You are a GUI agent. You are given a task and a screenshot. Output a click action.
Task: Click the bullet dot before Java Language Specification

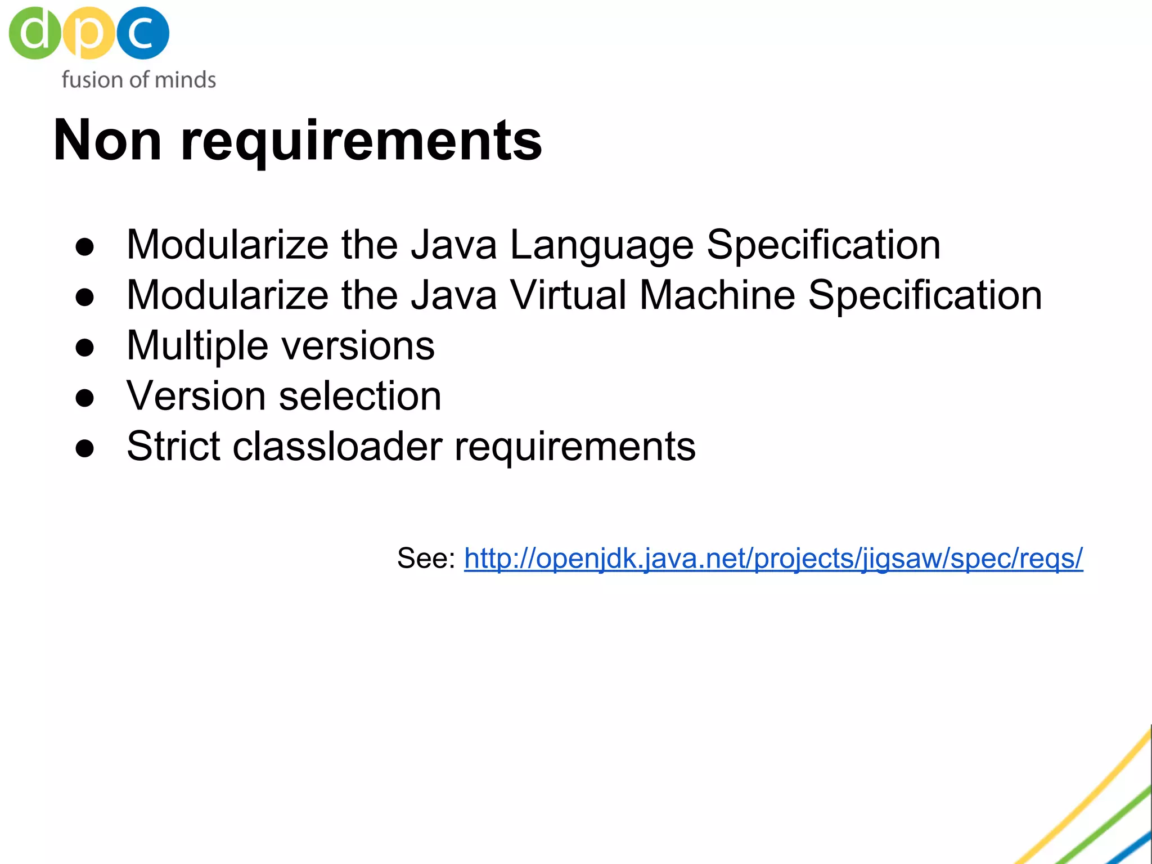coord(84,247)
